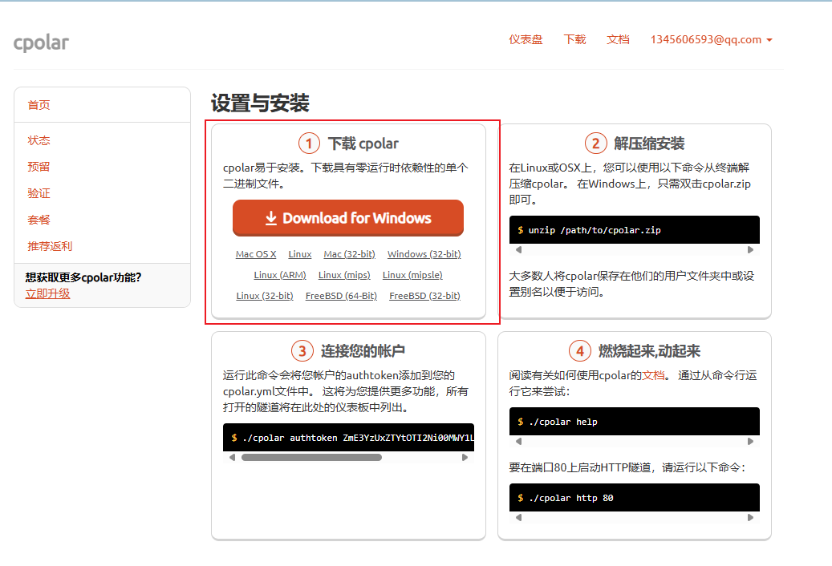
Task: Click the Windows (32-bit) download link
Action: (424, 254)
